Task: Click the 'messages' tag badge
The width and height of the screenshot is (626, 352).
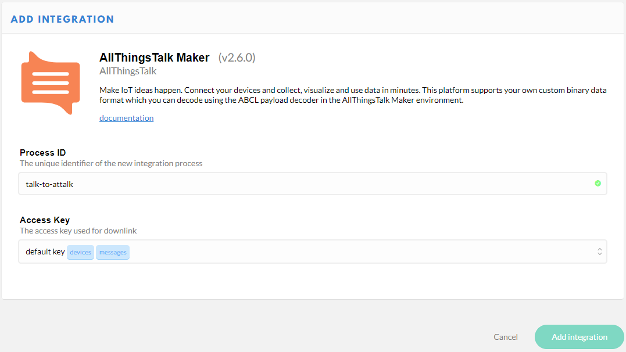Action: pos(113,252)
